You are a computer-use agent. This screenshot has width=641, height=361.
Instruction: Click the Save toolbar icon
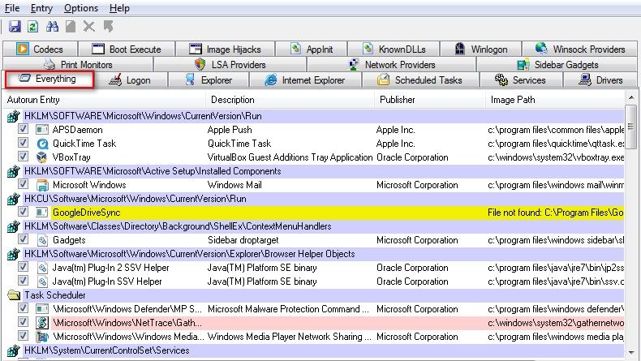point(15,27)
